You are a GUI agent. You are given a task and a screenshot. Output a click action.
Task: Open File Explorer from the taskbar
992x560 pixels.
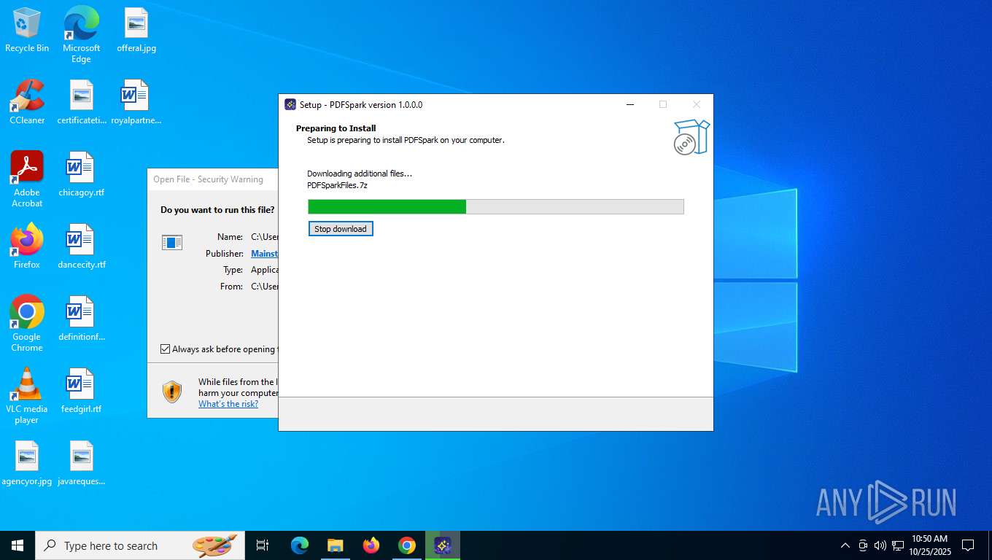tap(335, 545)
